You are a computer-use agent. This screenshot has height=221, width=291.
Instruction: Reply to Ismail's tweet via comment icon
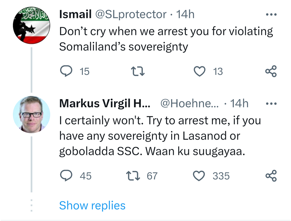[x=65, y=72]
